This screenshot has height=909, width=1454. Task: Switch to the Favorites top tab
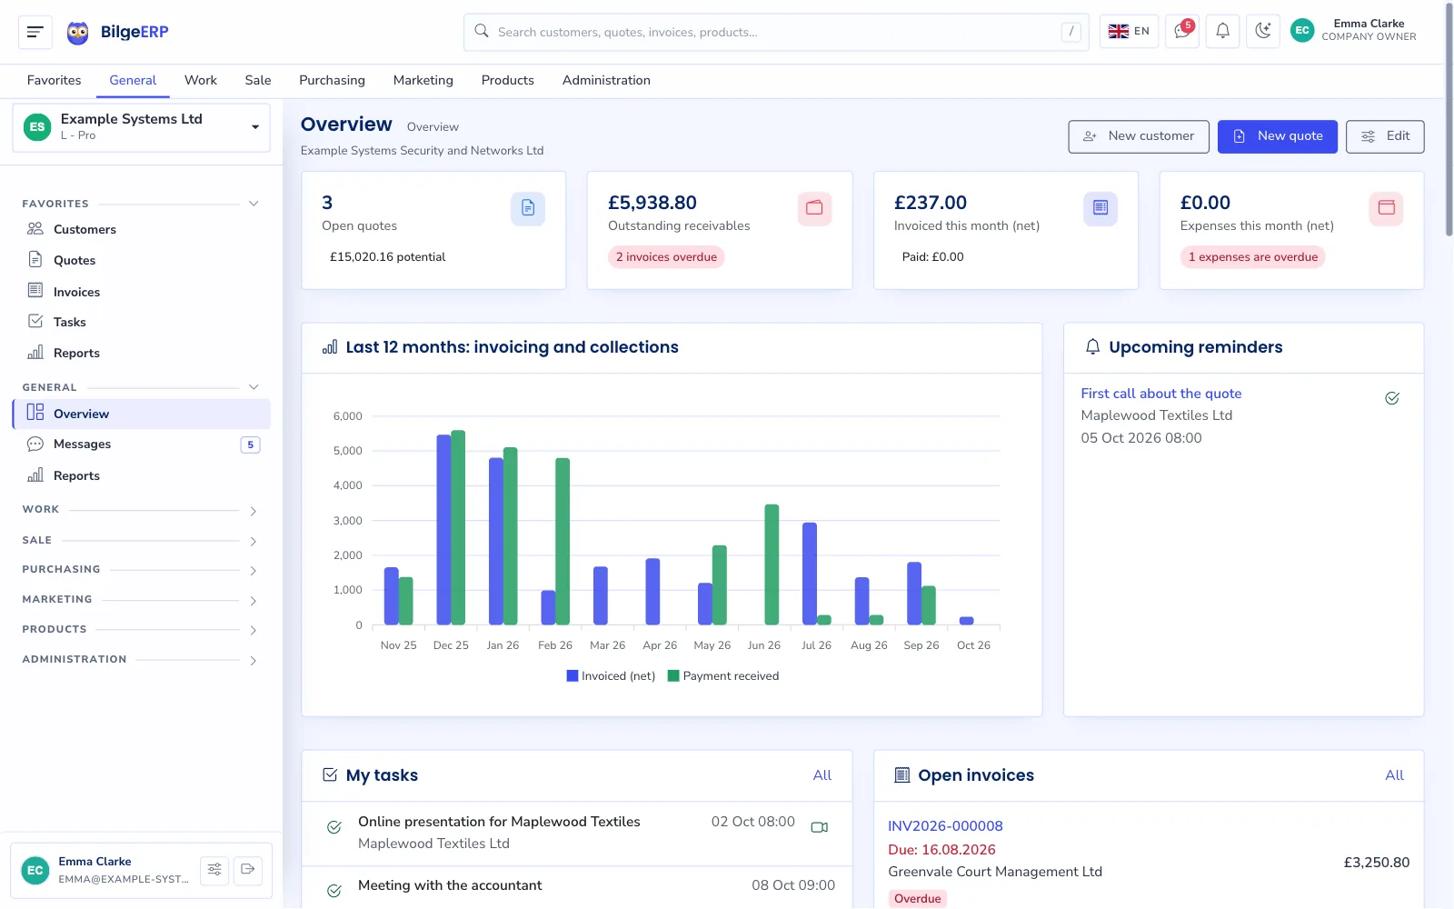click(x=54, y=80)
